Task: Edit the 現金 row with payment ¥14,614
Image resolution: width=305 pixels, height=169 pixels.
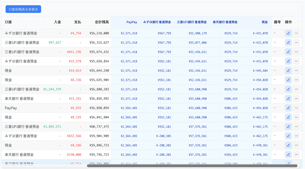Action: point(288,71)
